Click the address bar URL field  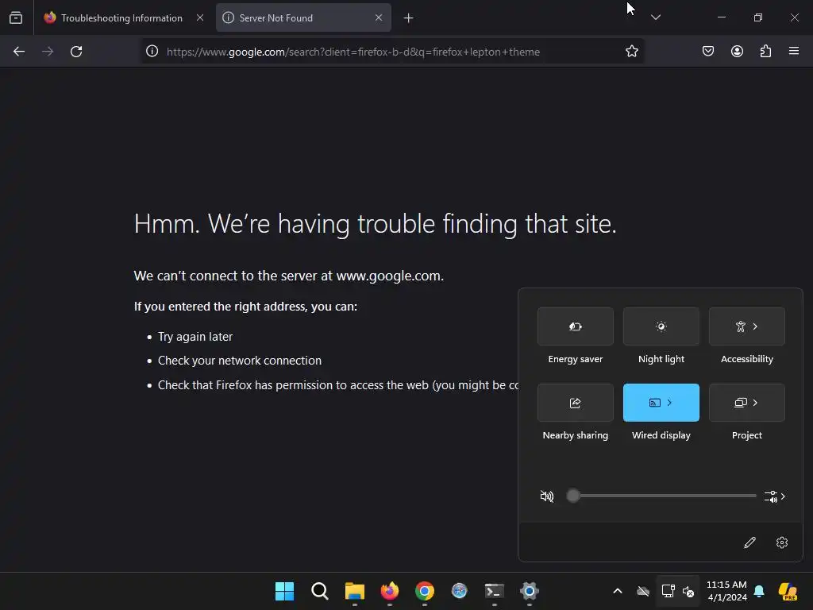(x=393, y=52)
